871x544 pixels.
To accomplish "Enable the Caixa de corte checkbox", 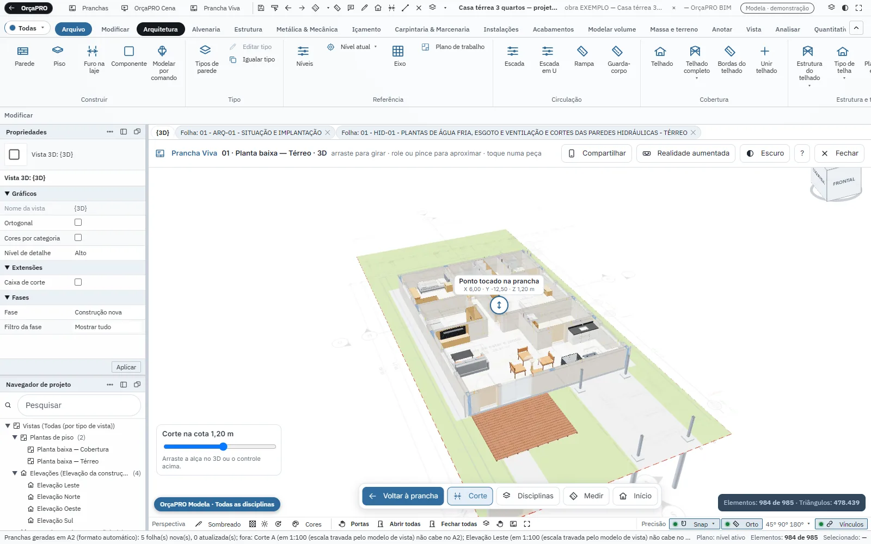I will pyautogui.click(x=78, y=282).
